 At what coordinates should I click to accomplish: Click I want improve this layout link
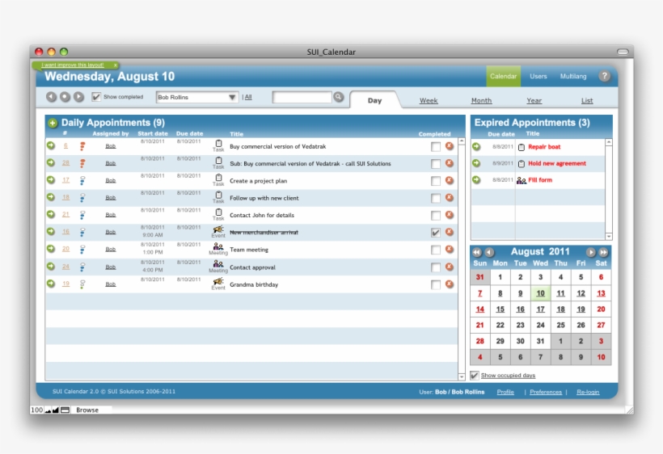pos(73,65)
